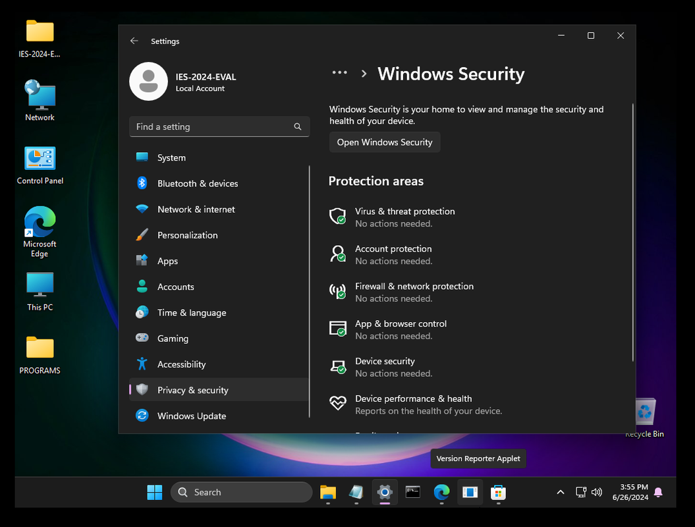Viewport: 695px width, 527px height.
Task: Open the notification bell icon
Action: point(658,493)
